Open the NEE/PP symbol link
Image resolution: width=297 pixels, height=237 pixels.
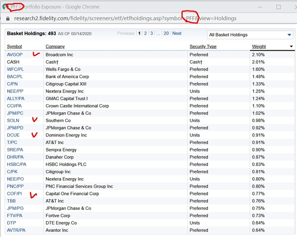[15, 91]
